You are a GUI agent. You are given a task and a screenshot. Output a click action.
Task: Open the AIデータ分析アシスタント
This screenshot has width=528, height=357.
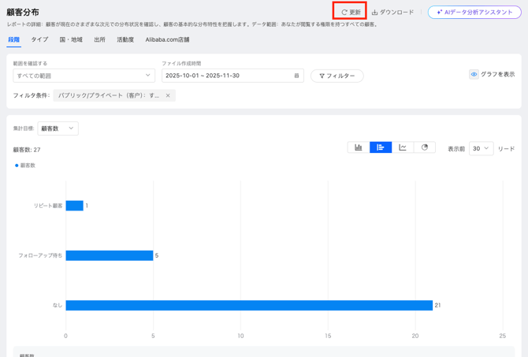point(474,12)
